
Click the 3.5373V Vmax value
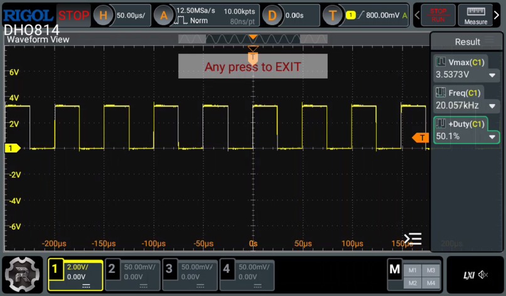pos(452,75)
